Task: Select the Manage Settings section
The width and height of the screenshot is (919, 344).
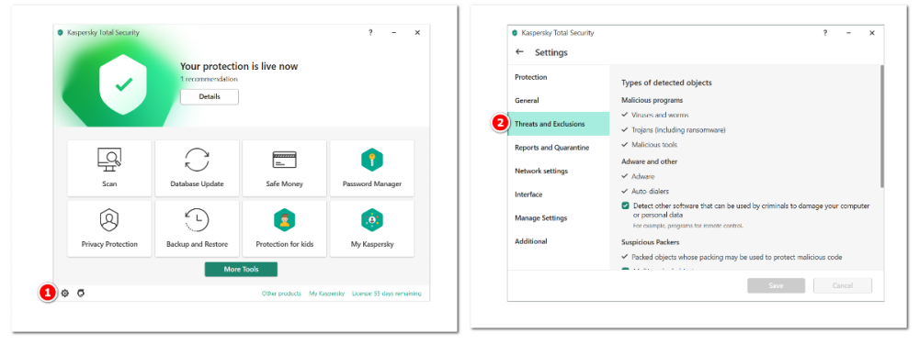Action: coord(559,217)
